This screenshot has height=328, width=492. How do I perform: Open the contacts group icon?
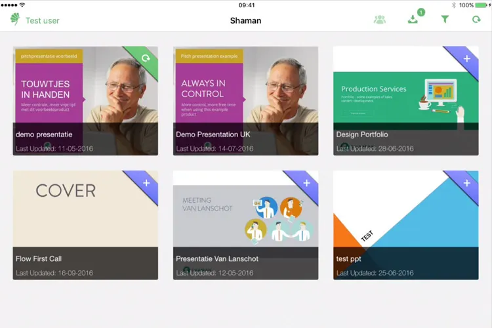coord(380,20)
